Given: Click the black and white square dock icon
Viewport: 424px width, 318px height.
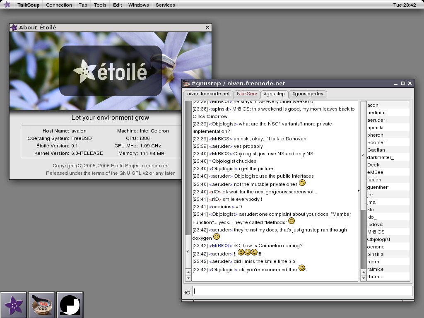Looking at the screenshot, I should [70, 305].
